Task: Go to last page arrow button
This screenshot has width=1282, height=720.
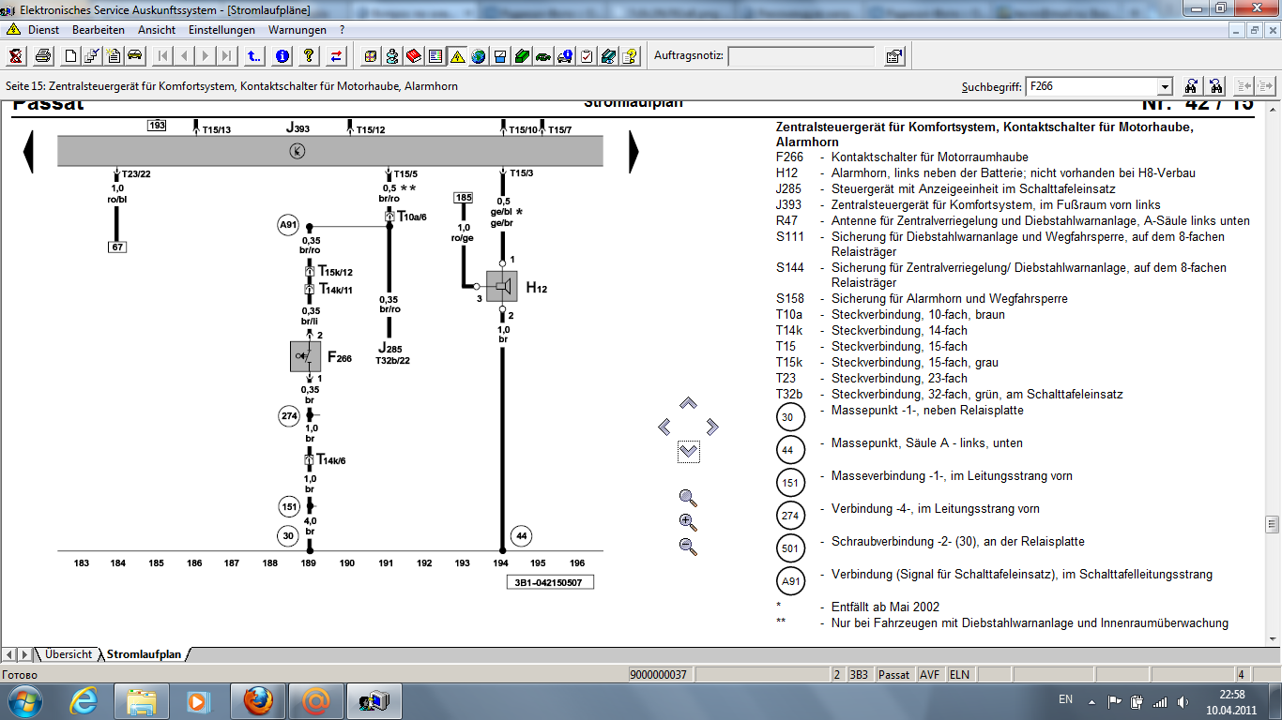Action: [228, 56]
